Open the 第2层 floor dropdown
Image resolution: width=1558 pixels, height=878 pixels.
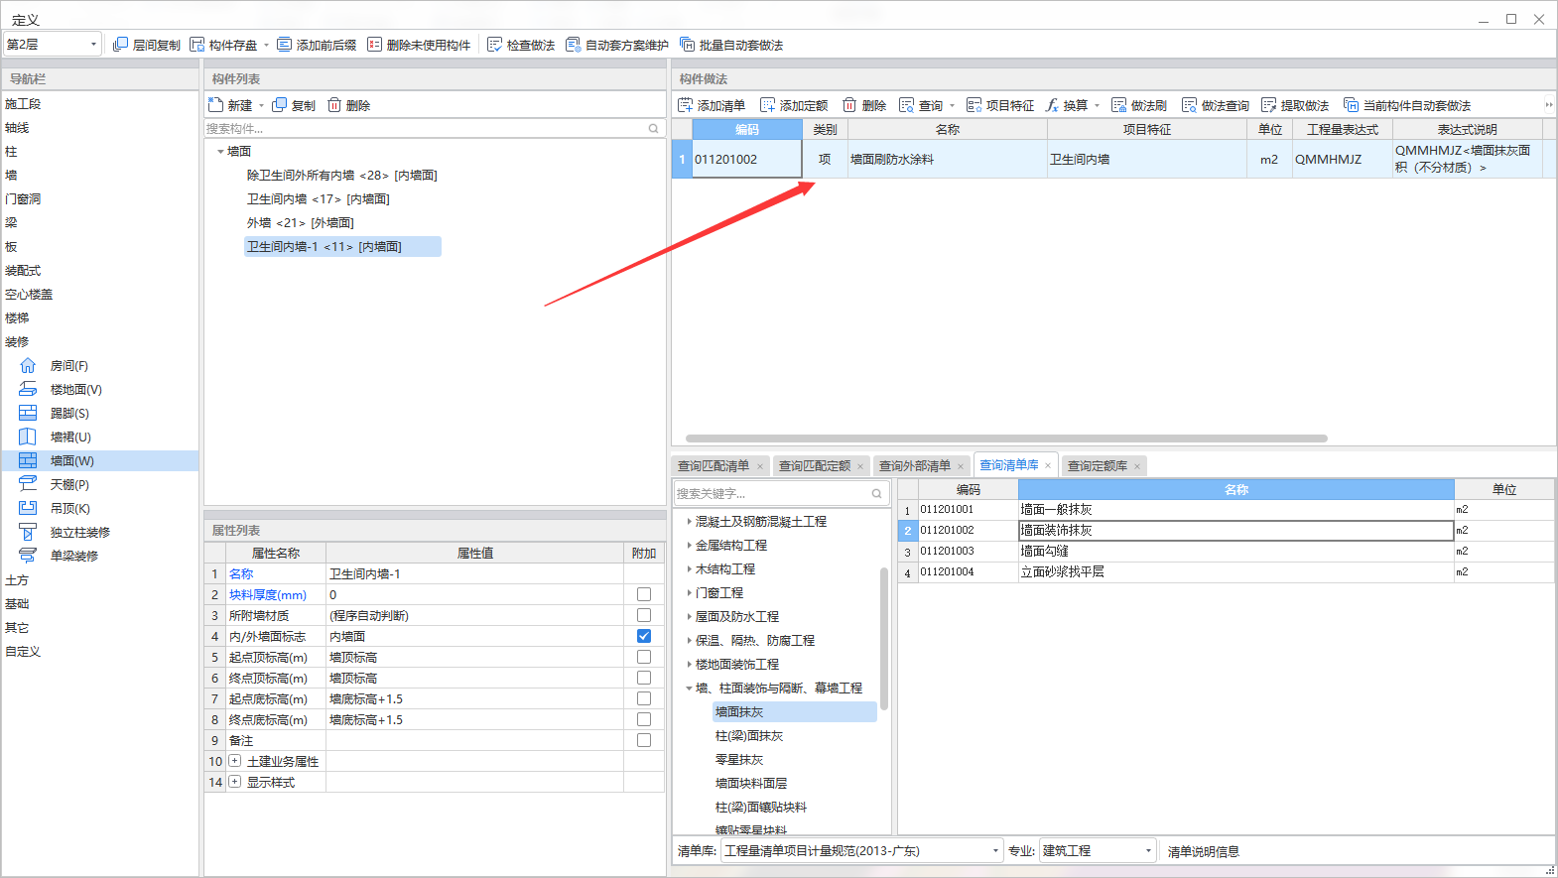[x=53, y=44]
